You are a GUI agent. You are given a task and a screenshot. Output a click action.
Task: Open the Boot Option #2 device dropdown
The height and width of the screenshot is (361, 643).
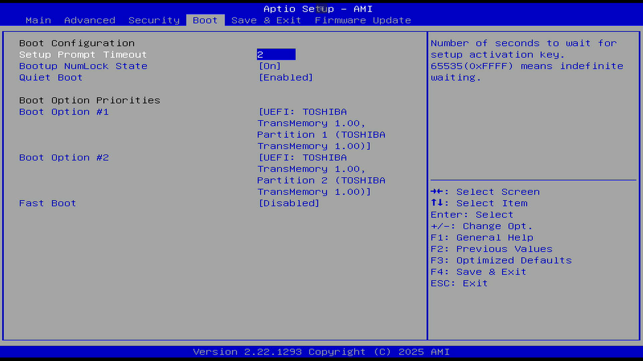pos(321,174)
